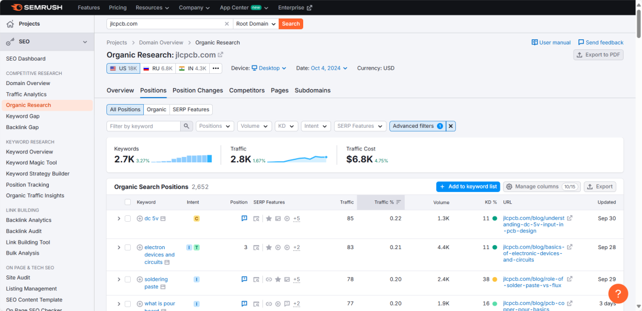Collapse the SEO sidebar section
Viewport: 642px width, 311px height.
click(x=85, y=42)
